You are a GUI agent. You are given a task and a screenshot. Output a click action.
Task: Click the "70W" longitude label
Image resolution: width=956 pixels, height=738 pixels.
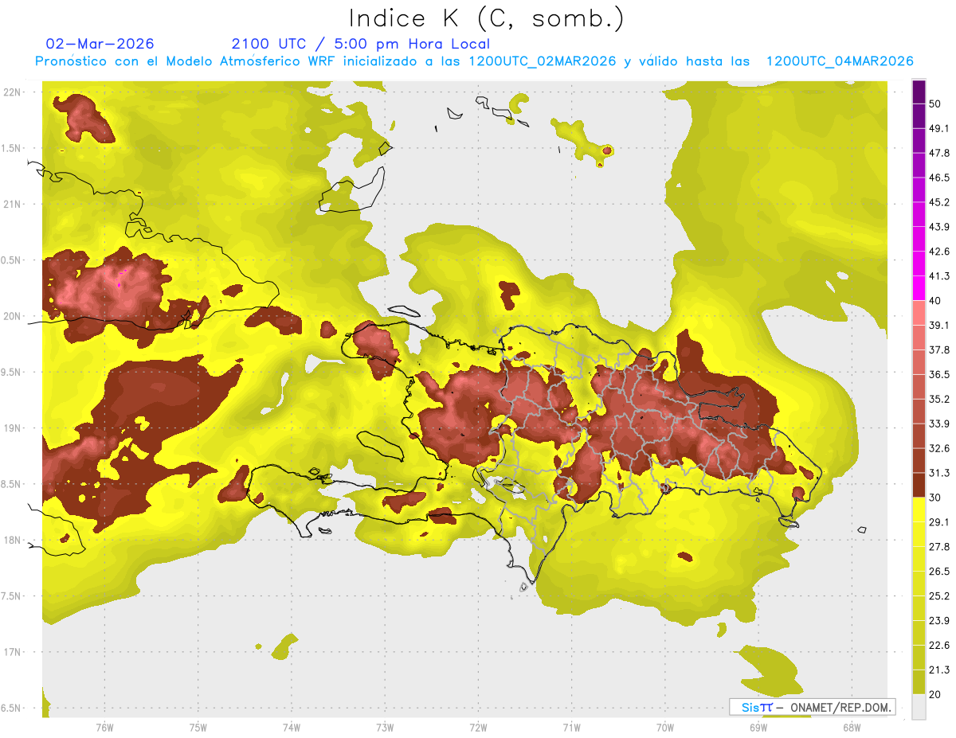[x=665, y=728]
